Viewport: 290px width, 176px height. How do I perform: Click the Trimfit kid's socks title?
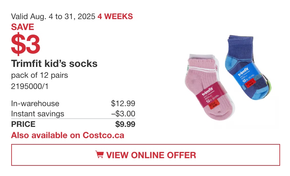[54, 64]
